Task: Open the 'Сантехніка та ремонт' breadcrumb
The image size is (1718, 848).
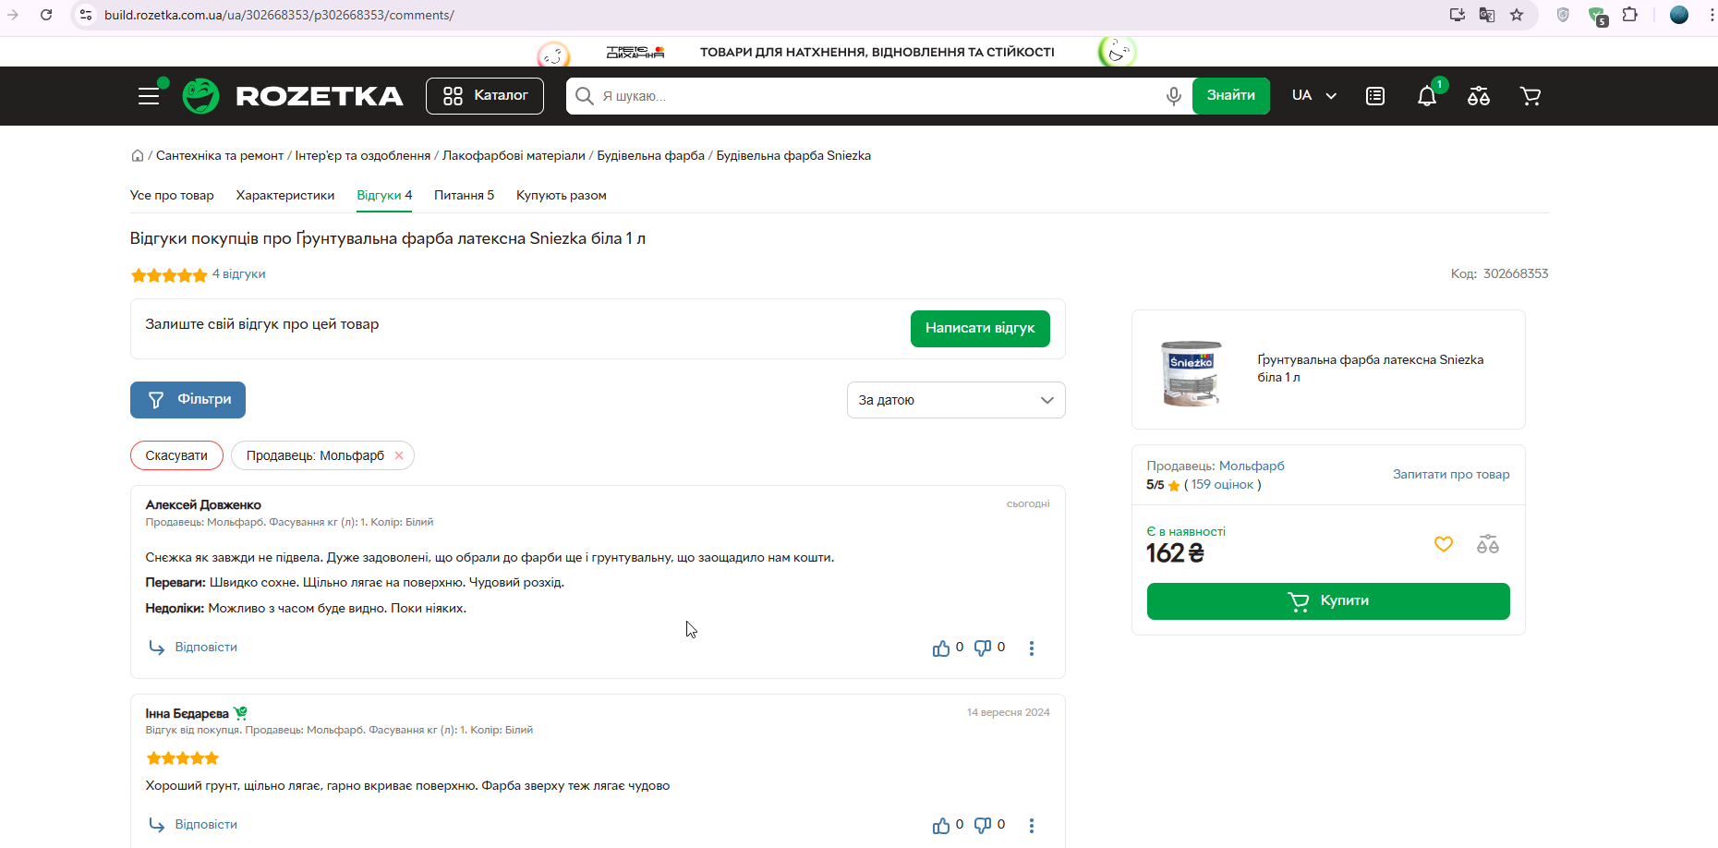Action: click(220, 155)
